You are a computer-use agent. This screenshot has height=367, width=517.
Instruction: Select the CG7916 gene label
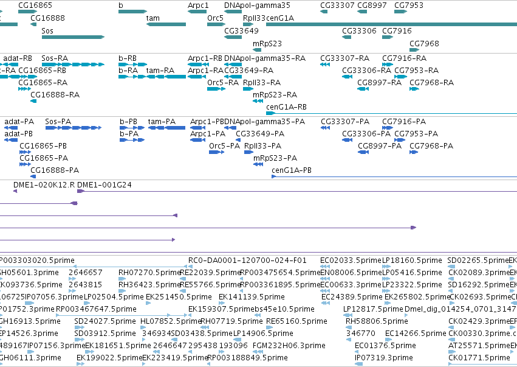pyautogui.click(x=397, y=30)
